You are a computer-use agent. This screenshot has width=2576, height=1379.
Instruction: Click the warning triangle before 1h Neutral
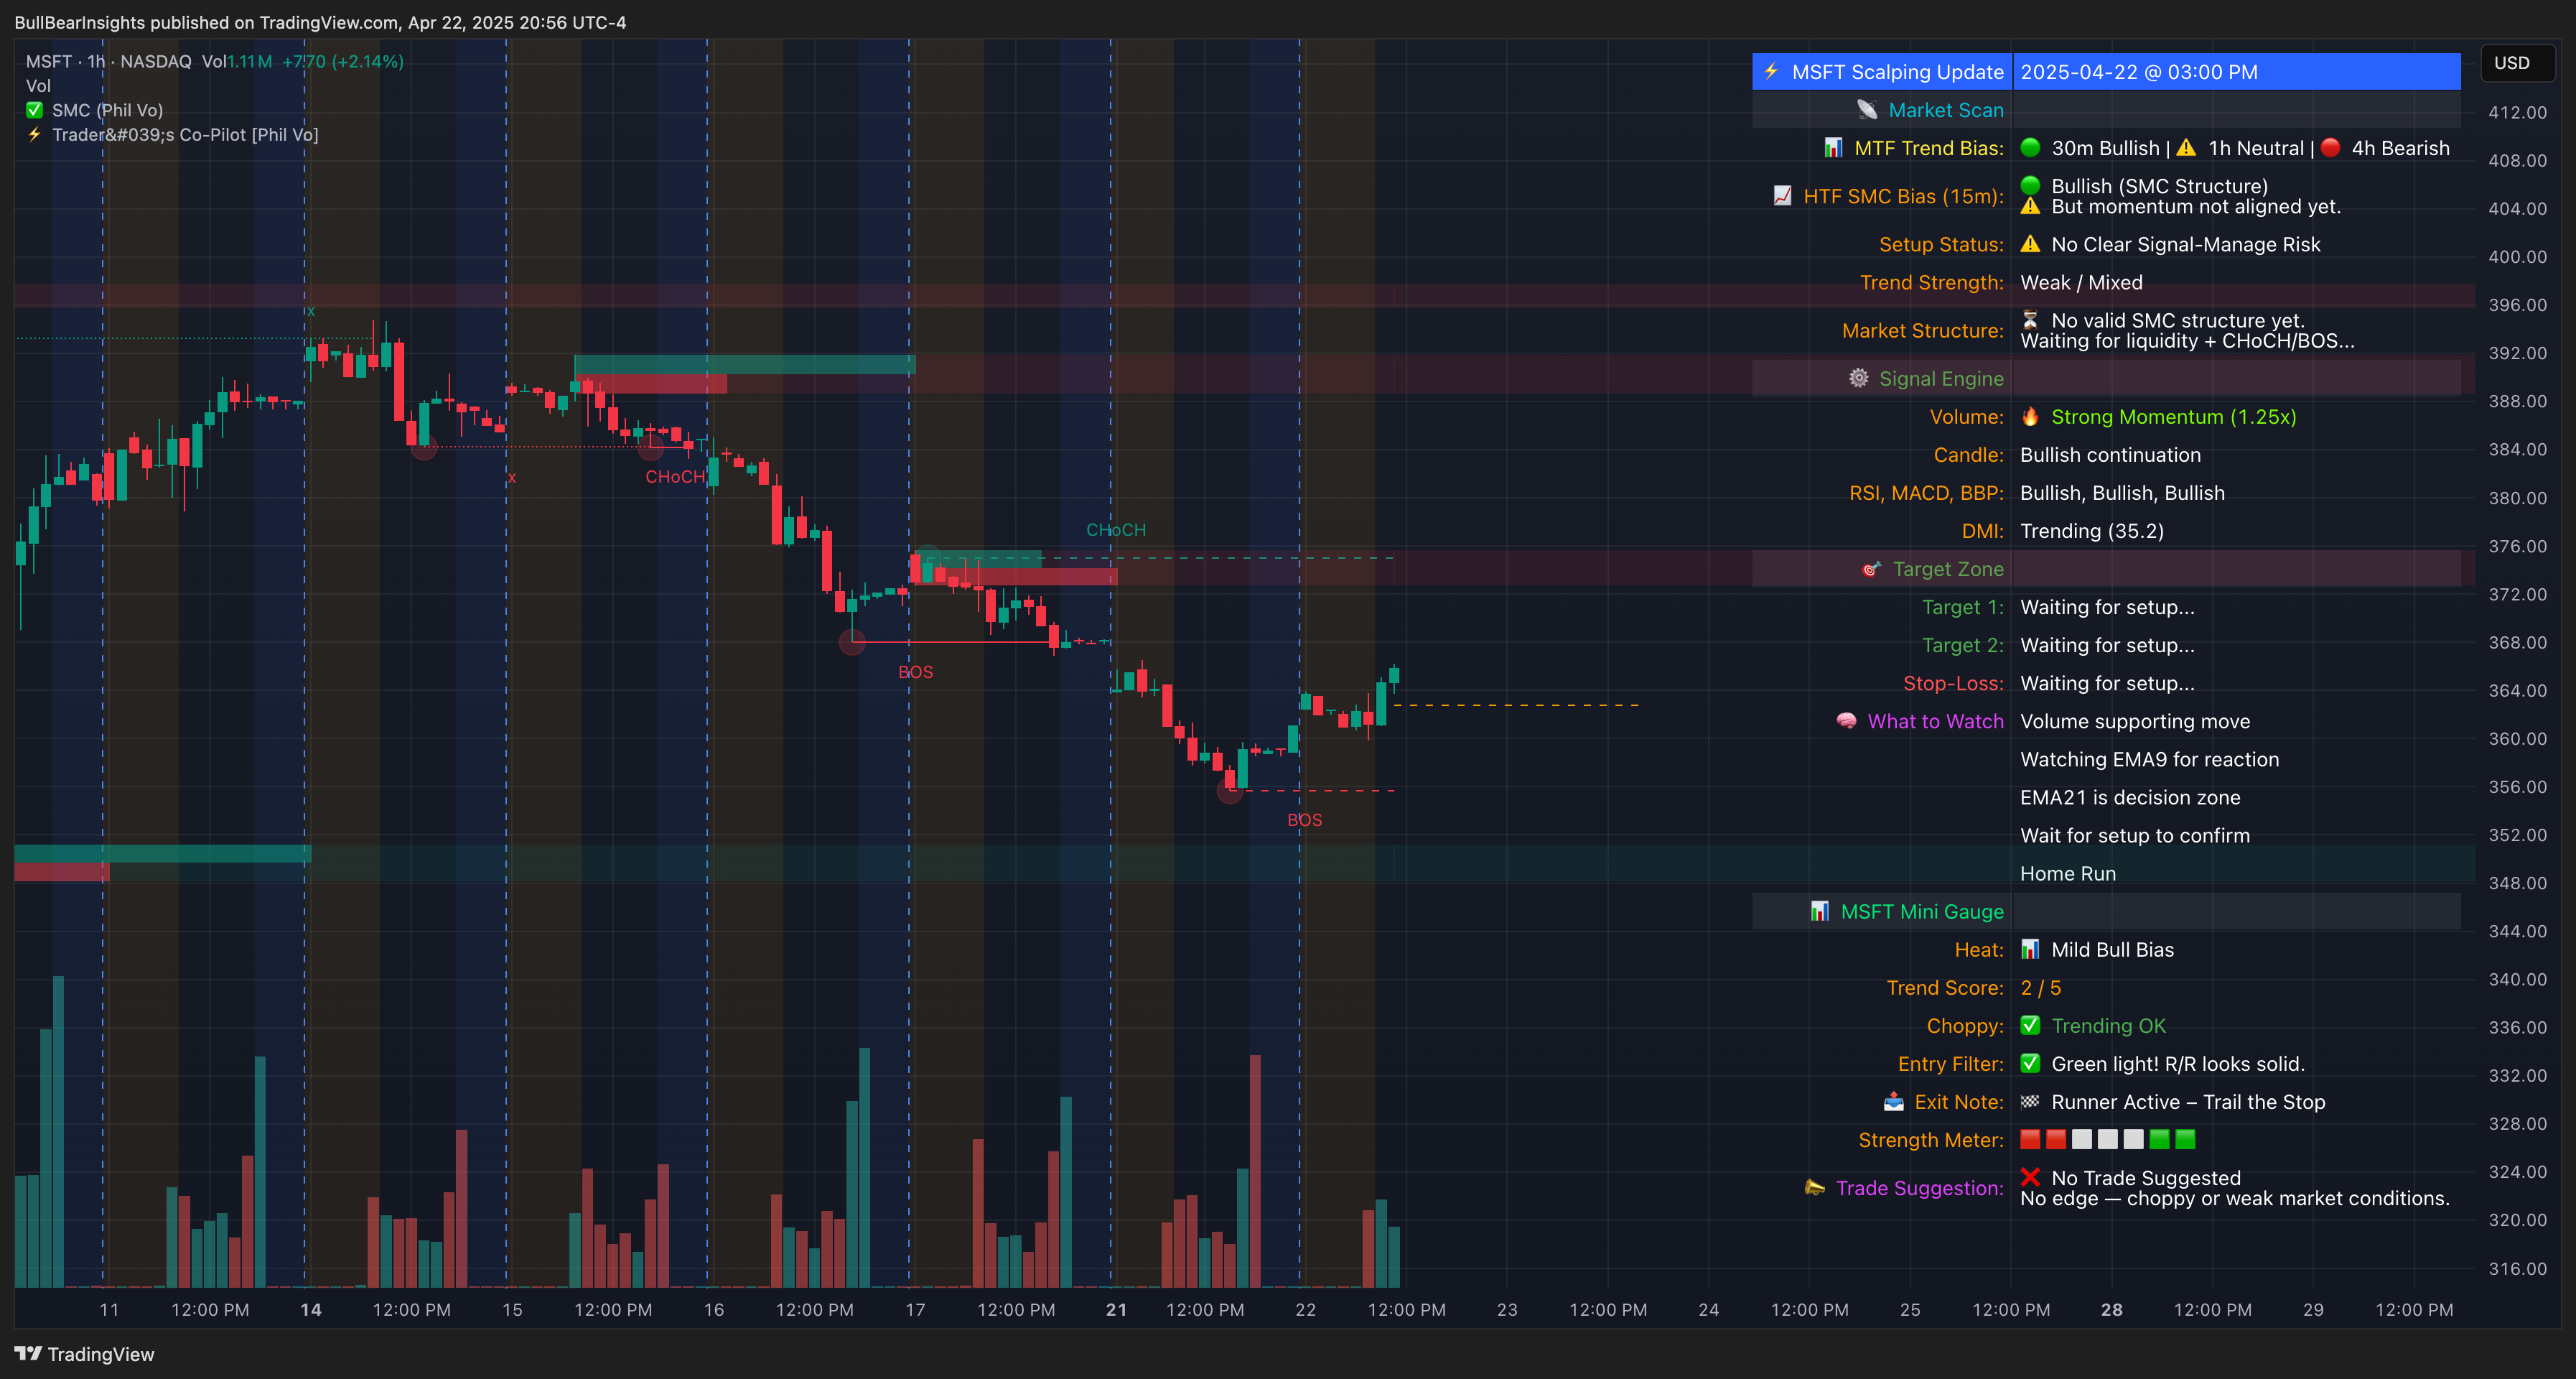tap(2187, 148)
